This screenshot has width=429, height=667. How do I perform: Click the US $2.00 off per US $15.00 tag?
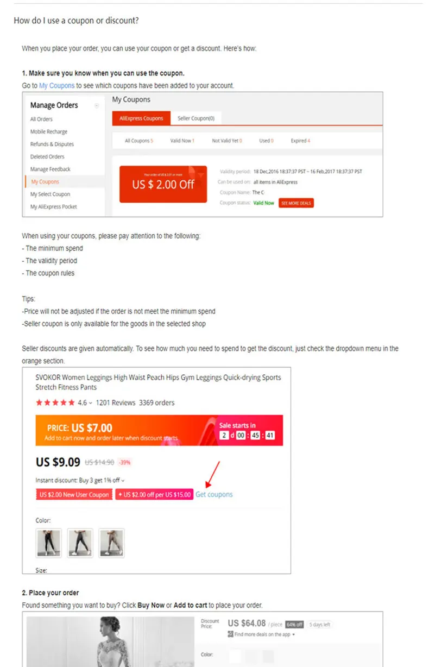coord(154,495)
